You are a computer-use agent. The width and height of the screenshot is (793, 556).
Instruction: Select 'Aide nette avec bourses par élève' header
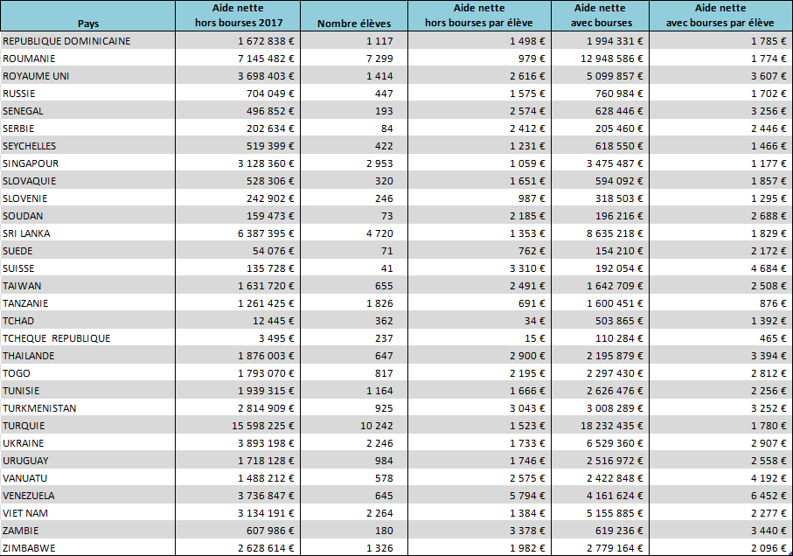click(x=720, y=16)
